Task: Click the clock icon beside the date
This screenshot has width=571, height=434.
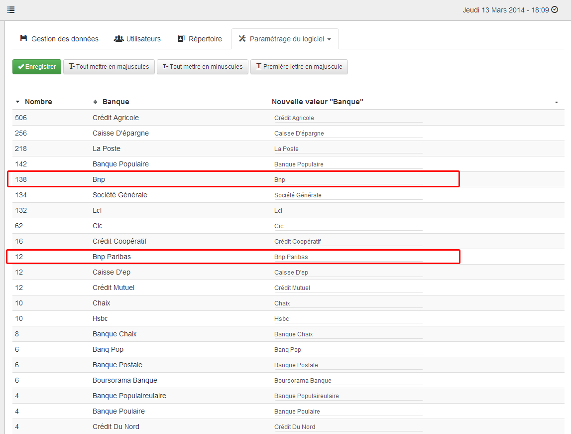Action: coord(555,10)
